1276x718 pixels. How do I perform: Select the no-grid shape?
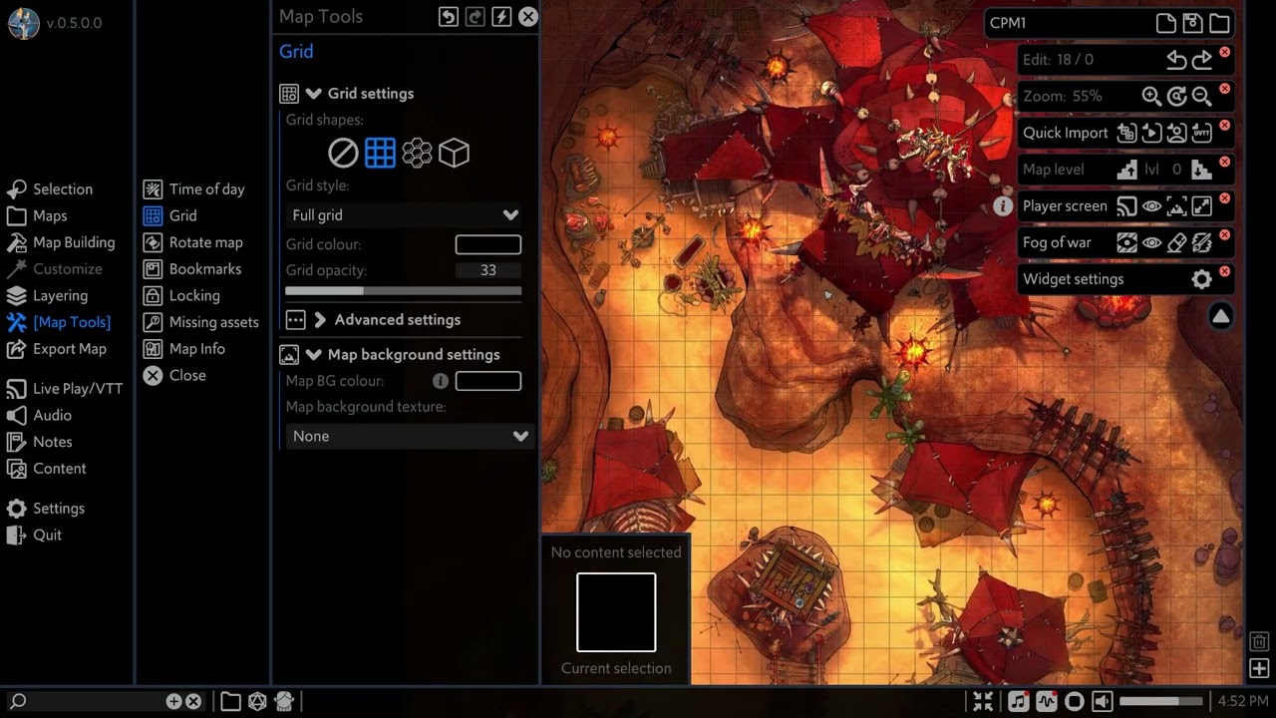tap(343, 153)
